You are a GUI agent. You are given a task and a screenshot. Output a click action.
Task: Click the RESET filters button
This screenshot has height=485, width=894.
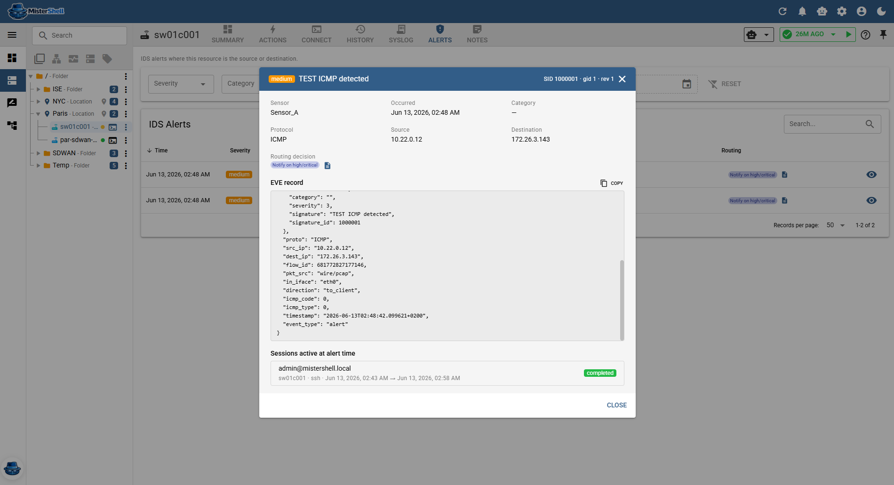[725, 84]
